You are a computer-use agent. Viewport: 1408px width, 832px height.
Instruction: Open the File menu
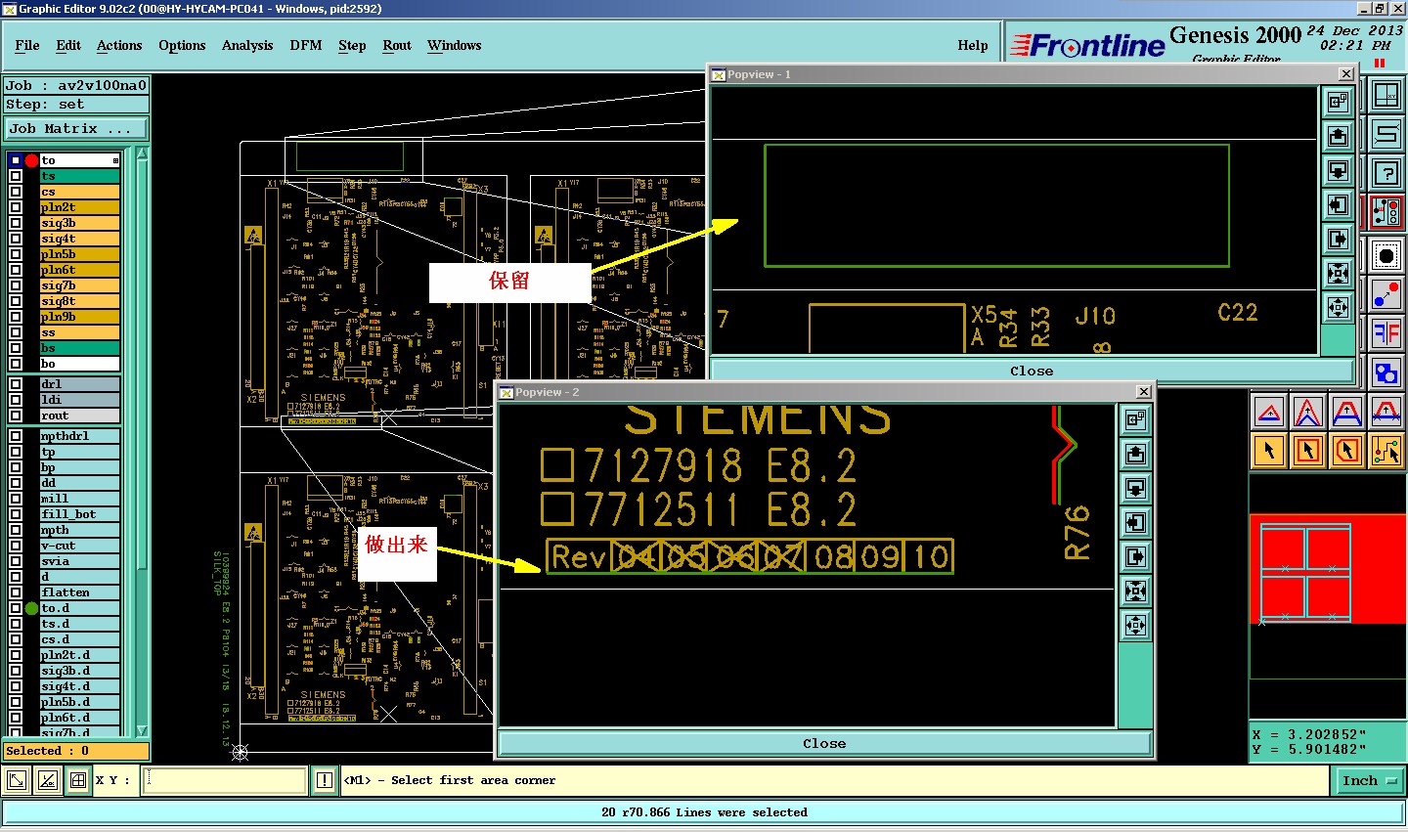(x=27, y=45)
